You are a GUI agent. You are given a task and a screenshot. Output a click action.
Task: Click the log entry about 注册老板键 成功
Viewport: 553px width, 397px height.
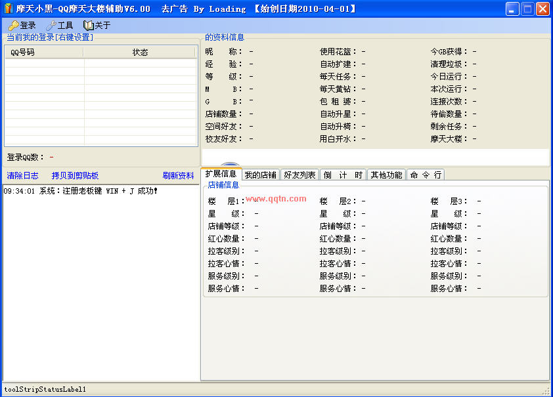pyautogui.click(x=81, y=191)
